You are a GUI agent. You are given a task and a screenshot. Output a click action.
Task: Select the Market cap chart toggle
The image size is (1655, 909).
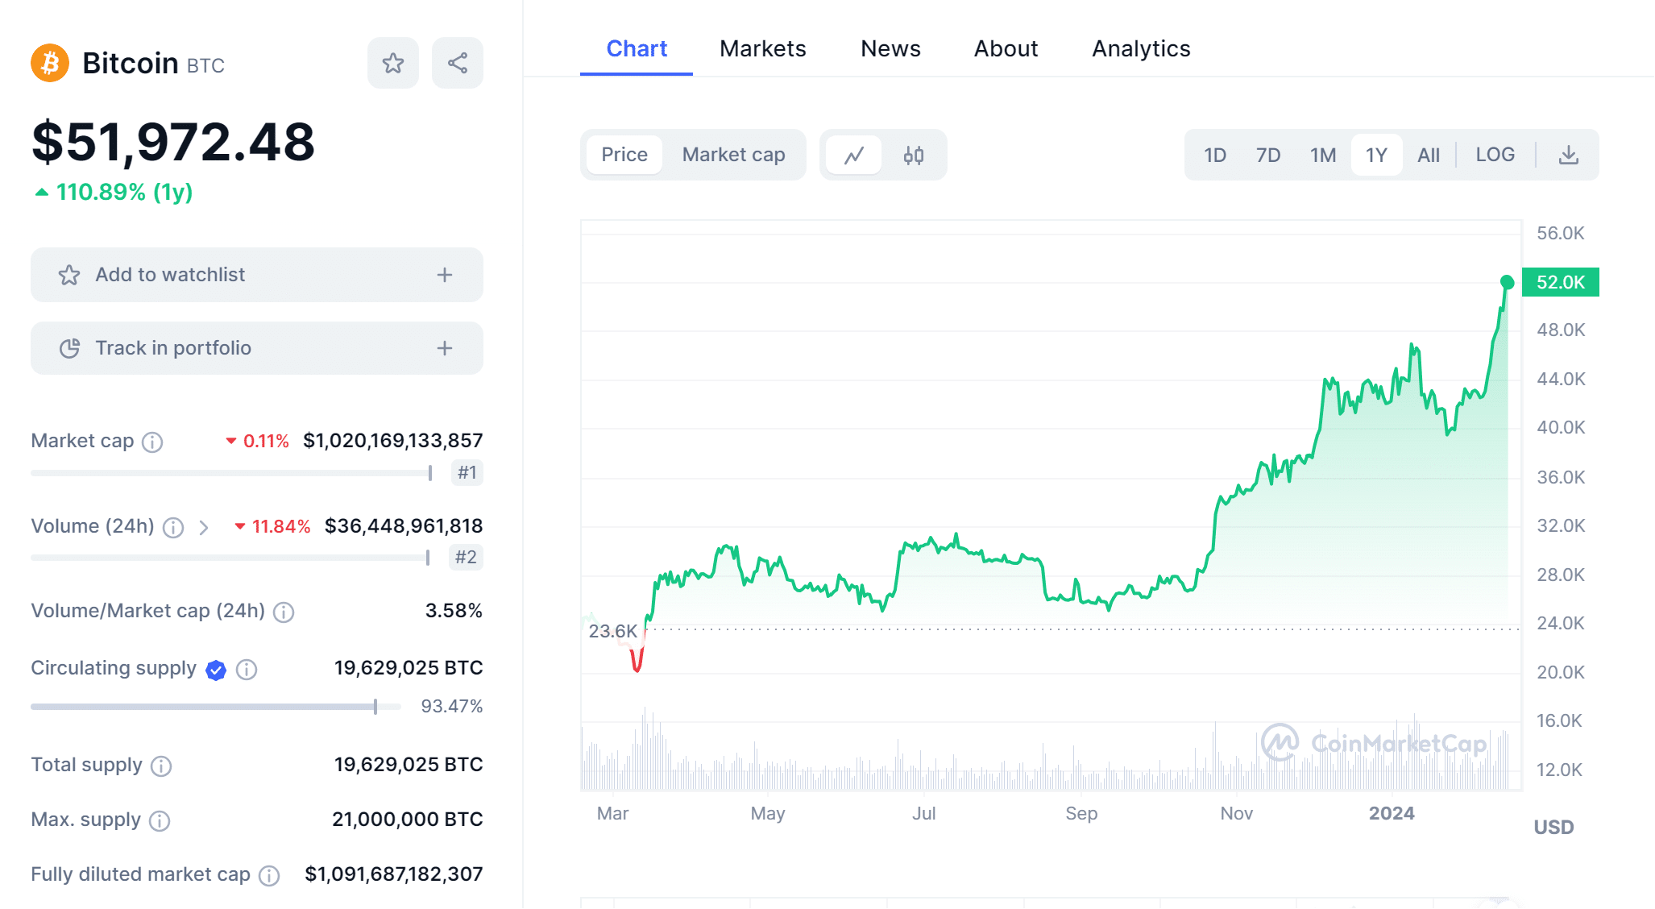click(733, 155)
